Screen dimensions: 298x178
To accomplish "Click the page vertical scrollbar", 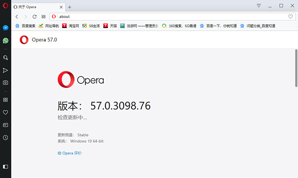I will tap(296, 68).
